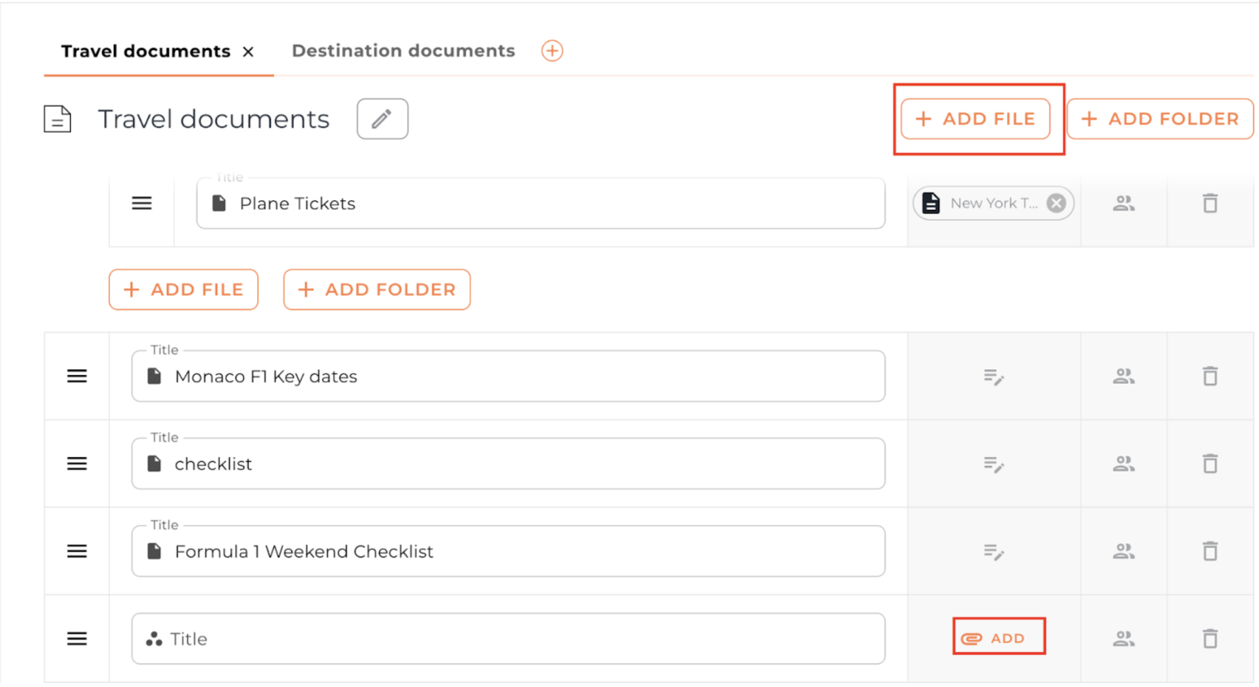Delete Formula 1 Weekend Checklist

tap(1210, 551)
